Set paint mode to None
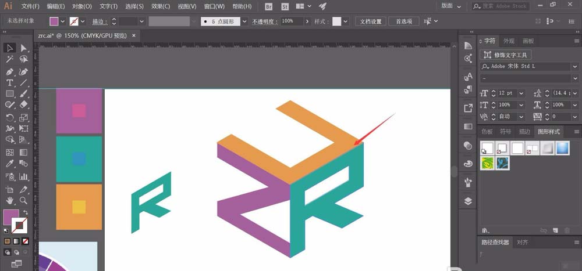This screenshot has width=582, height=271. 25,241
